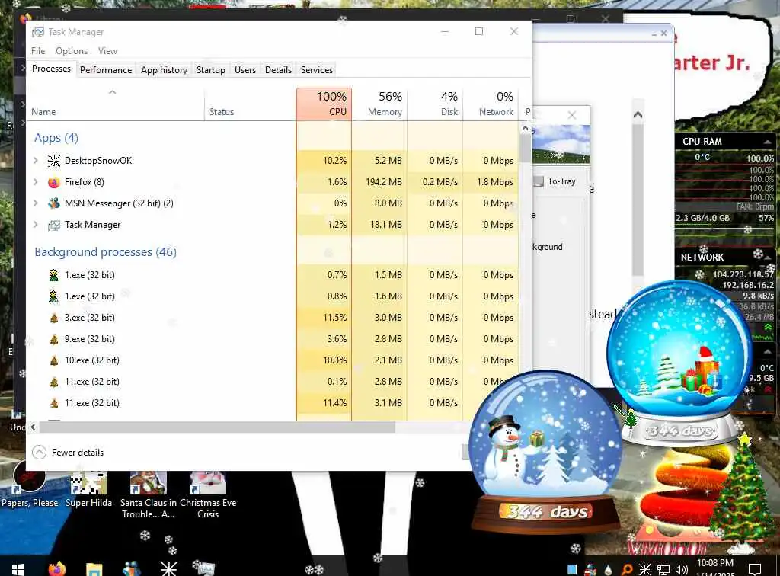Click the Task Manager process row icon

point(54,225)
